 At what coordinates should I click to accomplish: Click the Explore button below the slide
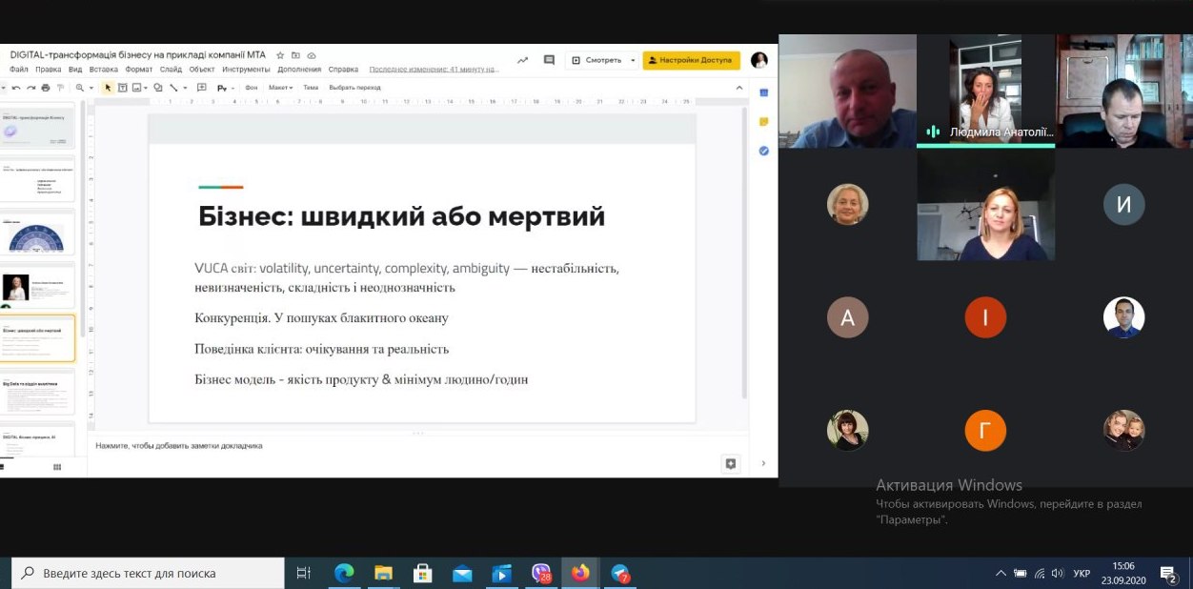click(x=731, y=463)
